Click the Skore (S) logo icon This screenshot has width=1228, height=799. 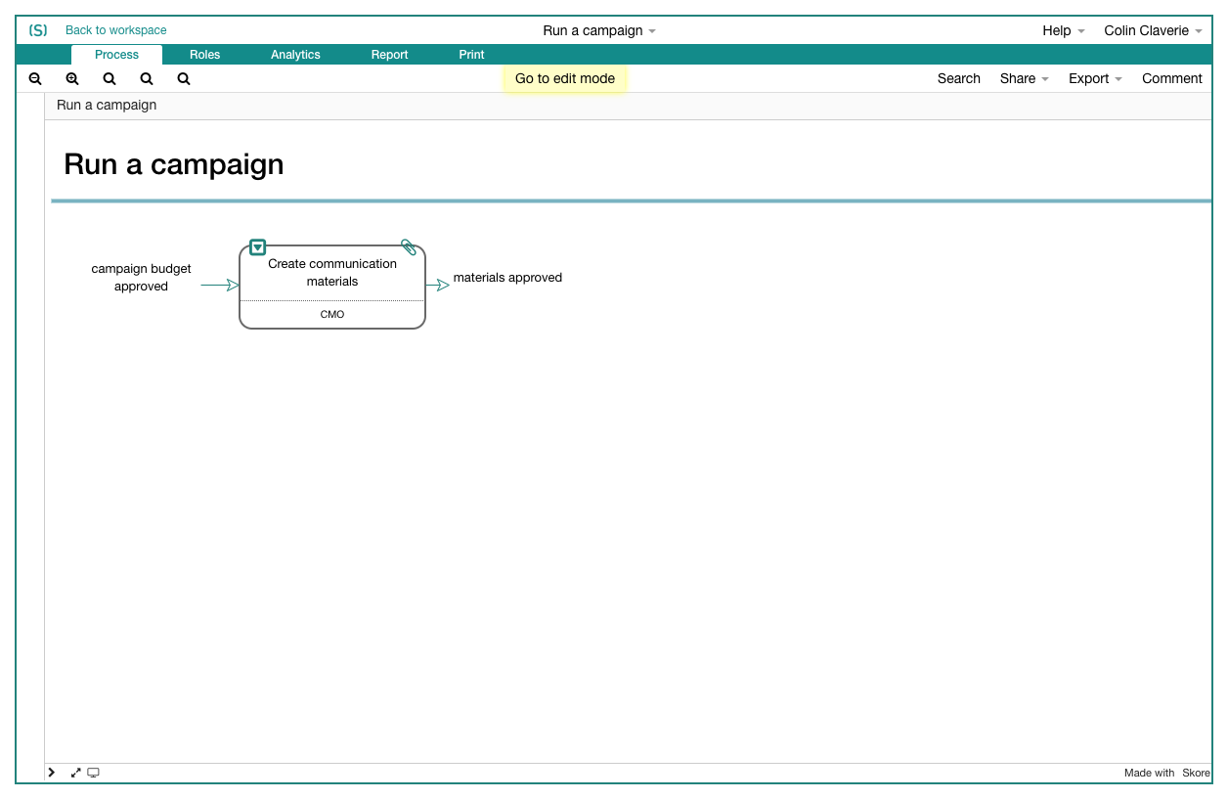point(38,30)
